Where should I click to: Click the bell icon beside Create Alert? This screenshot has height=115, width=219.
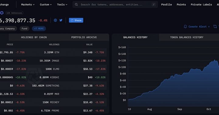(185, 27)
